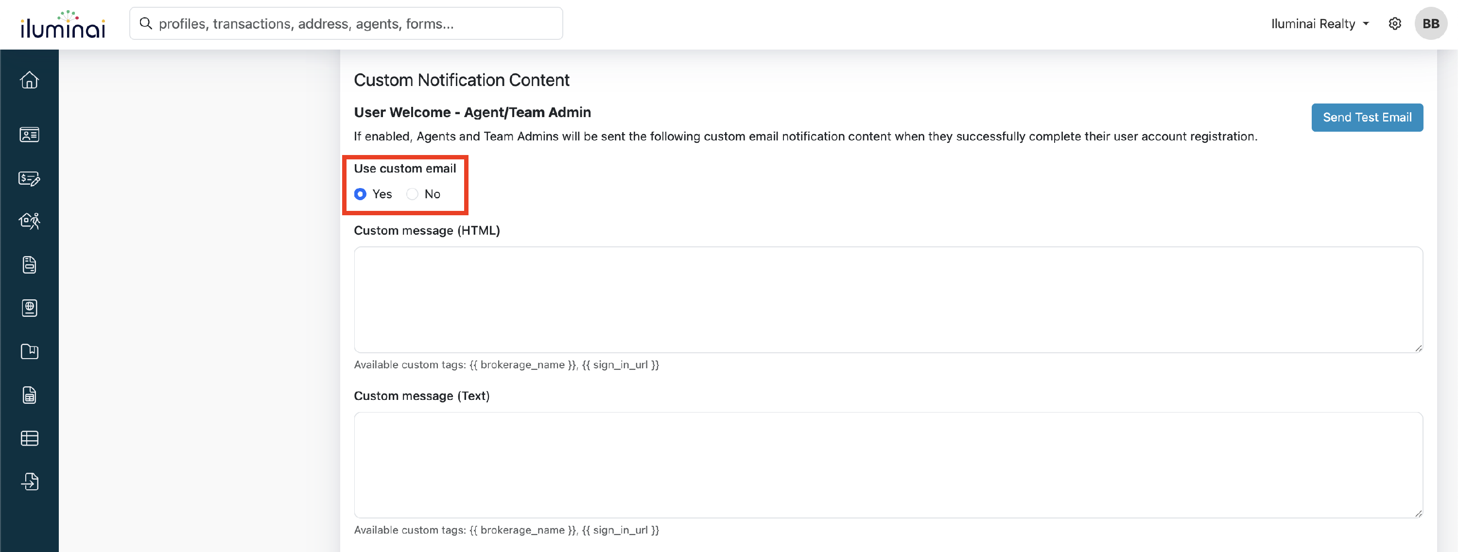Viewport: 1458px width, 552px height.
Task: Open the bookmarked folder sidebar icon
Action: (x=30, y=352)
